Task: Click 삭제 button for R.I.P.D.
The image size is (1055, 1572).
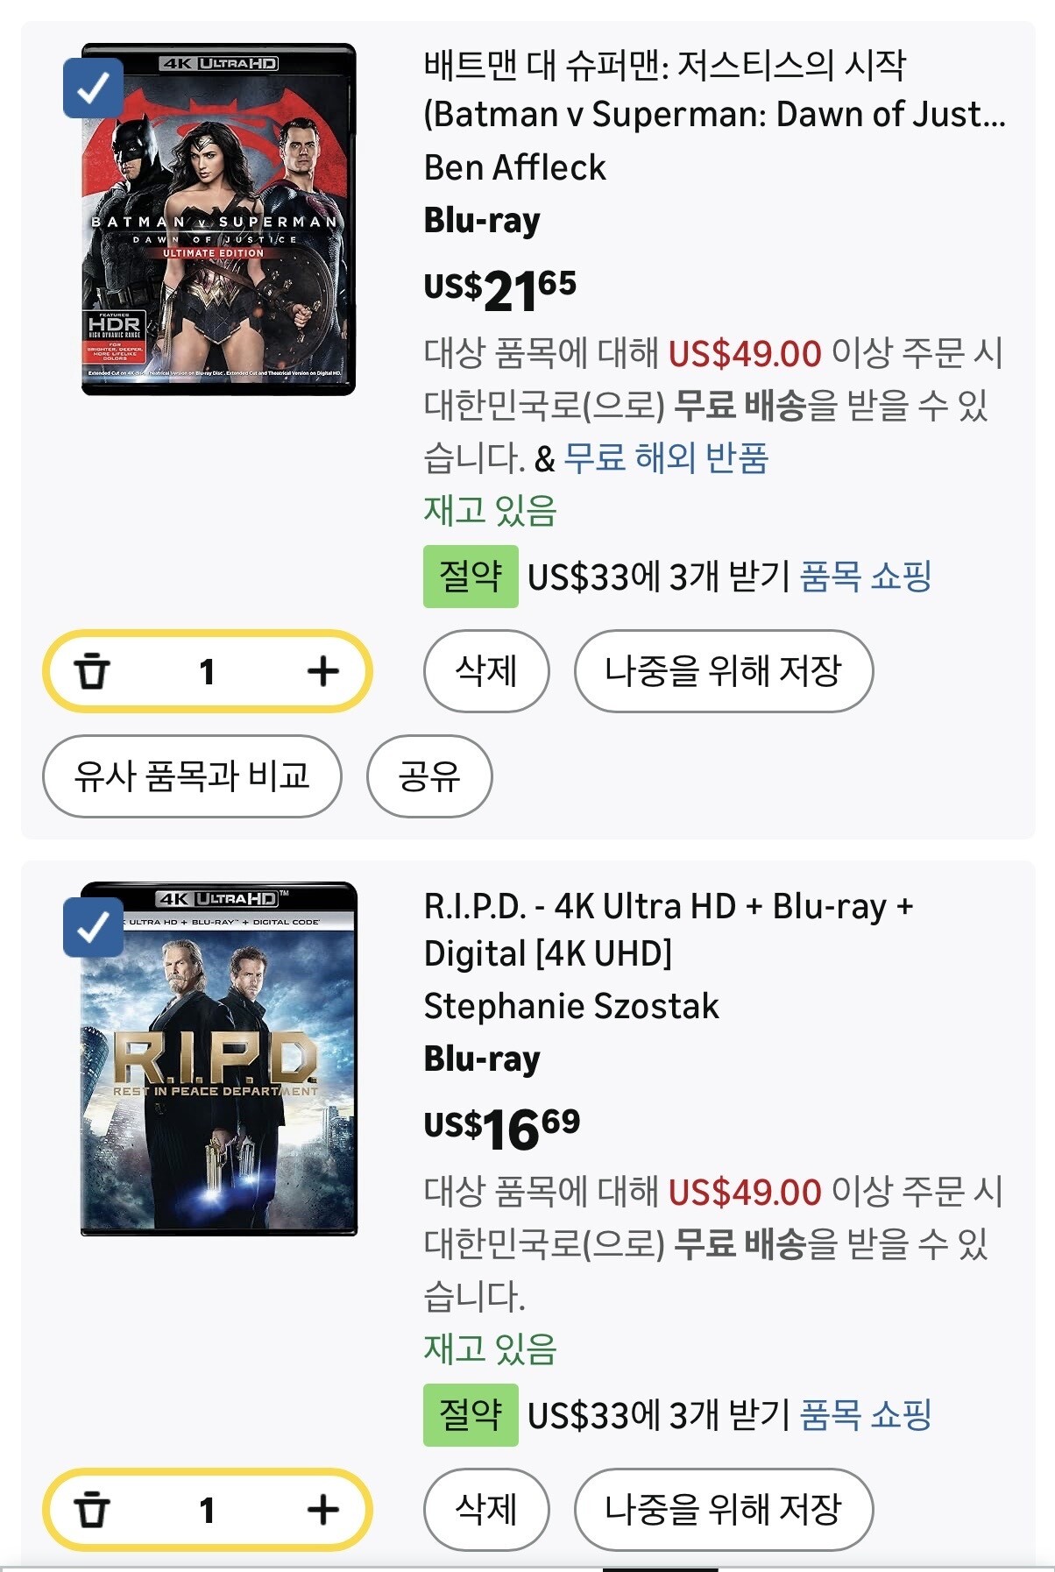Action: (x=486, y=1509)
